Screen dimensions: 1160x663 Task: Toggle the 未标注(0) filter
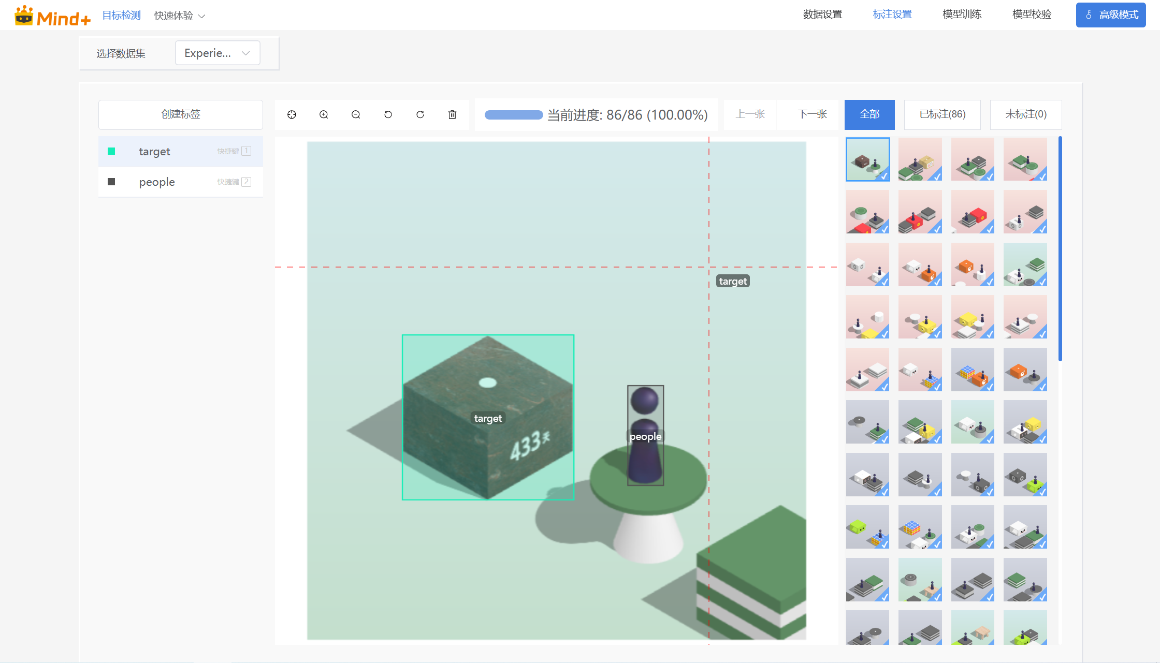pyautogui.click(x=1025, y=114)
